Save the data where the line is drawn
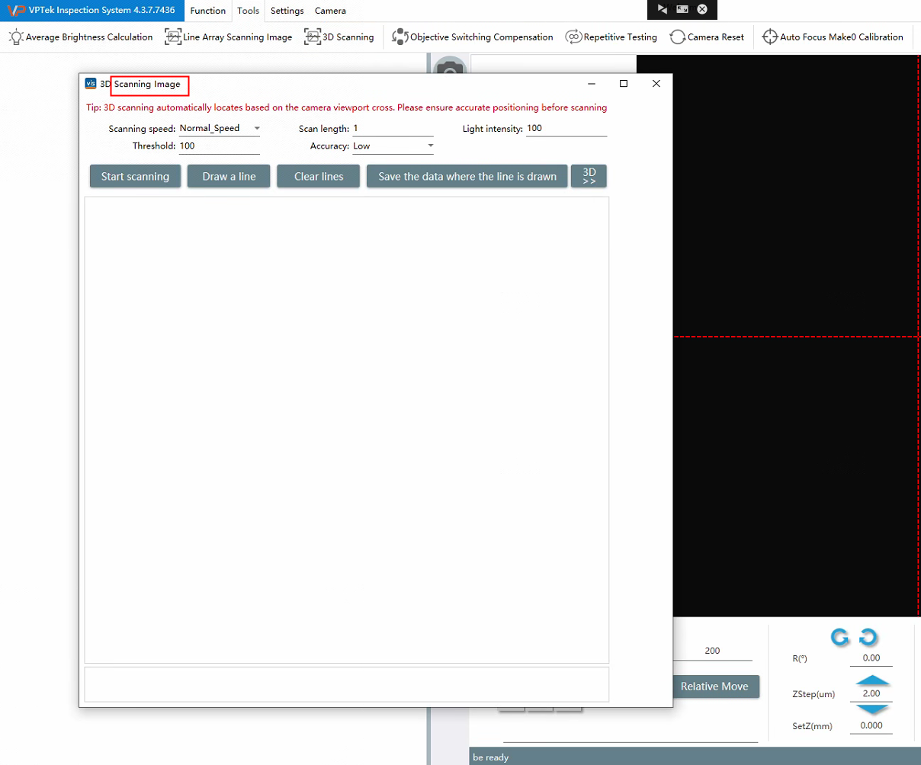 tap(467, 176)
